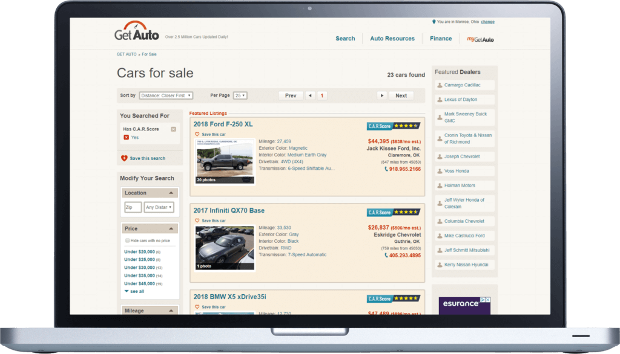Click the GetAuto logo
620x354 pixels.
point(137,31)
